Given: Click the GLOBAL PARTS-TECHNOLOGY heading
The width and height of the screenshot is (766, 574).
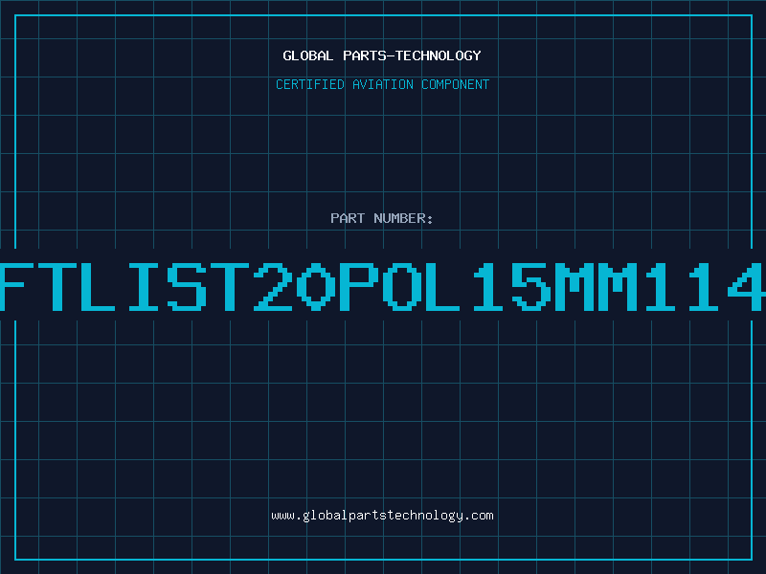Looking at the screenshot, I should coord(382,55).
